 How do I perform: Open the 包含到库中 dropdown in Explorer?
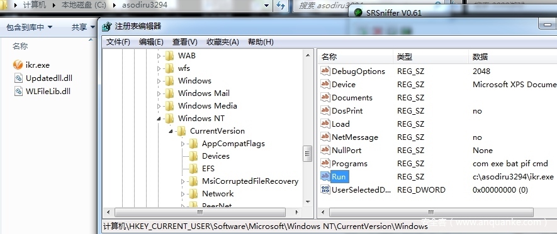click(x=30, y=27)
